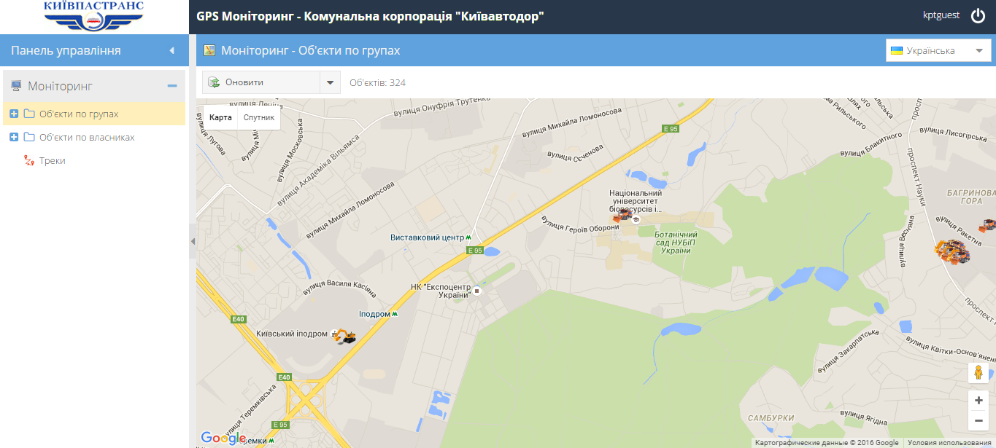Switch map to Карта view

[x=220, y=117]
